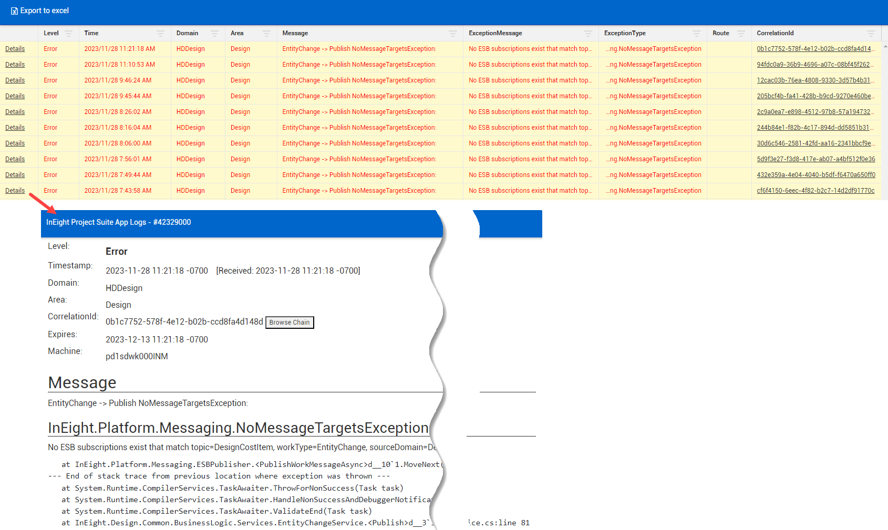Click the popup title 'InEight Project Suite App Logs - #42329000'
This screenshot has height=530, width=888.
tap(119, 222)
